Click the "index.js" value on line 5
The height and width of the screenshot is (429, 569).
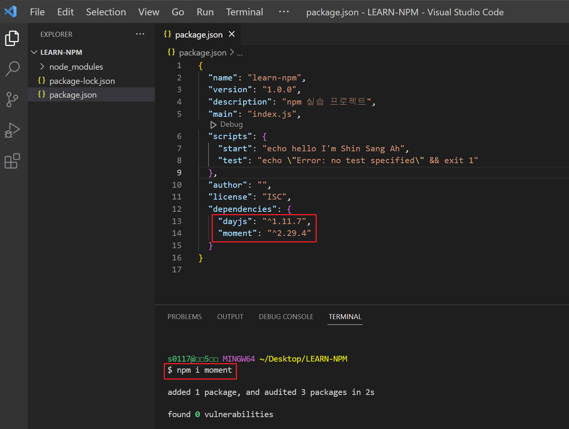pos(272,114)
